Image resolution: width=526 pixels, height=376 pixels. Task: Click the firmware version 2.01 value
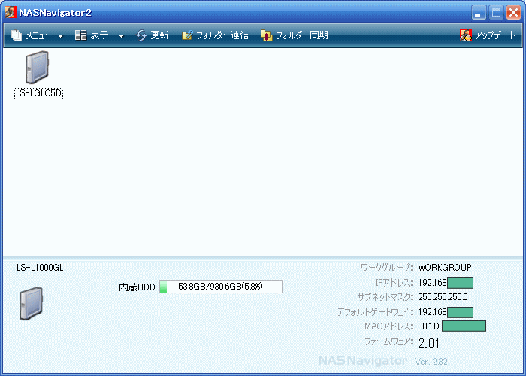[x=429, y=343]
